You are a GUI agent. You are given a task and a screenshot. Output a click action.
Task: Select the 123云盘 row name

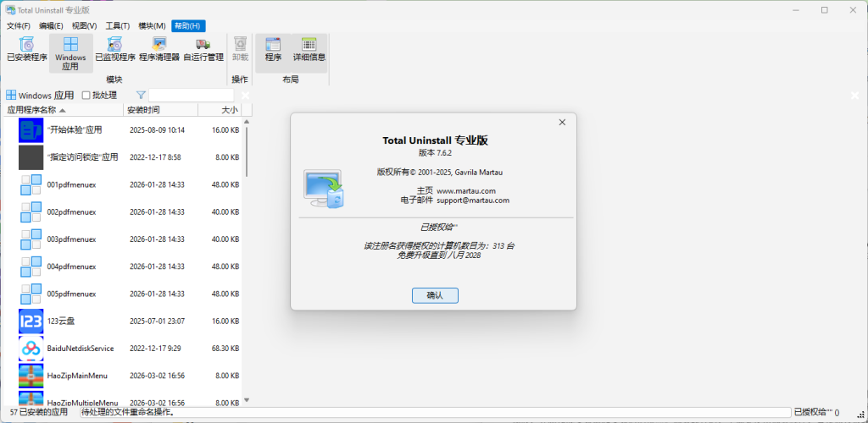(61, 321)
